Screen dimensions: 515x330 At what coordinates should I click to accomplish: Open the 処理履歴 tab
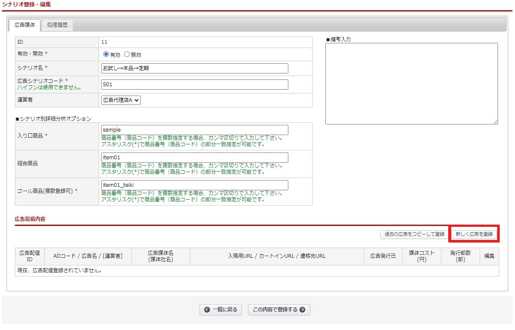tap(57, 25)
